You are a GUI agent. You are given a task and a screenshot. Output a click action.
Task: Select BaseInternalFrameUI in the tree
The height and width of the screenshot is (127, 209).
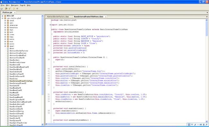point(18,83)
